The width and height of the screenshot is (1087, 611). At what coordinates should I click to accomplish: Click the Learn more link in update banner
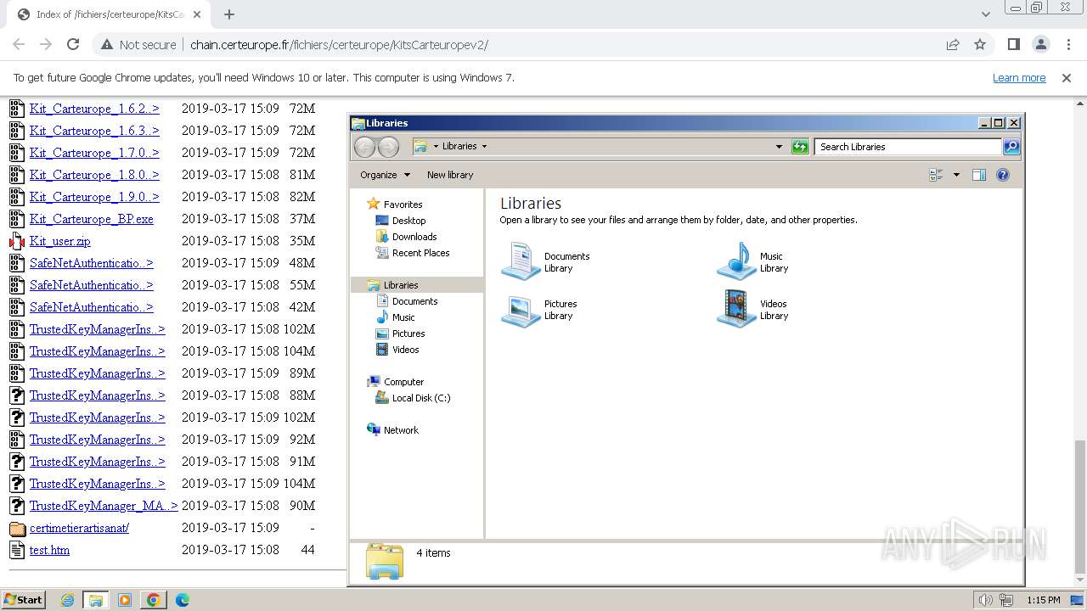[1019, 78]
